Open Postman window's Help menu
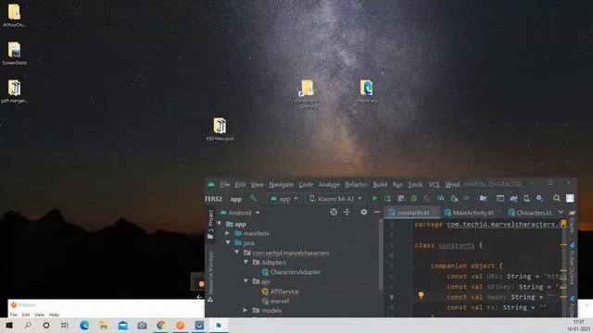Screen dimensions: 593x333 (x=54, y=314)
